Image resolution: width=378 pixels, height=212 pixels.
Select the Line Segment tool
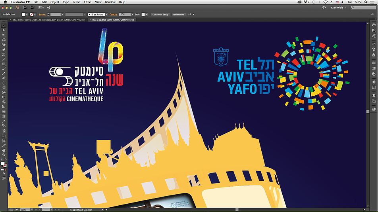coord(4,59)
